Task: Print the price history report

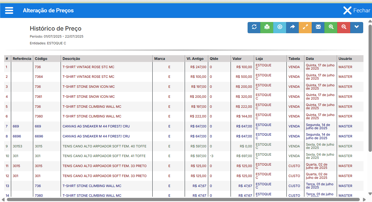Action: point(267,27)
